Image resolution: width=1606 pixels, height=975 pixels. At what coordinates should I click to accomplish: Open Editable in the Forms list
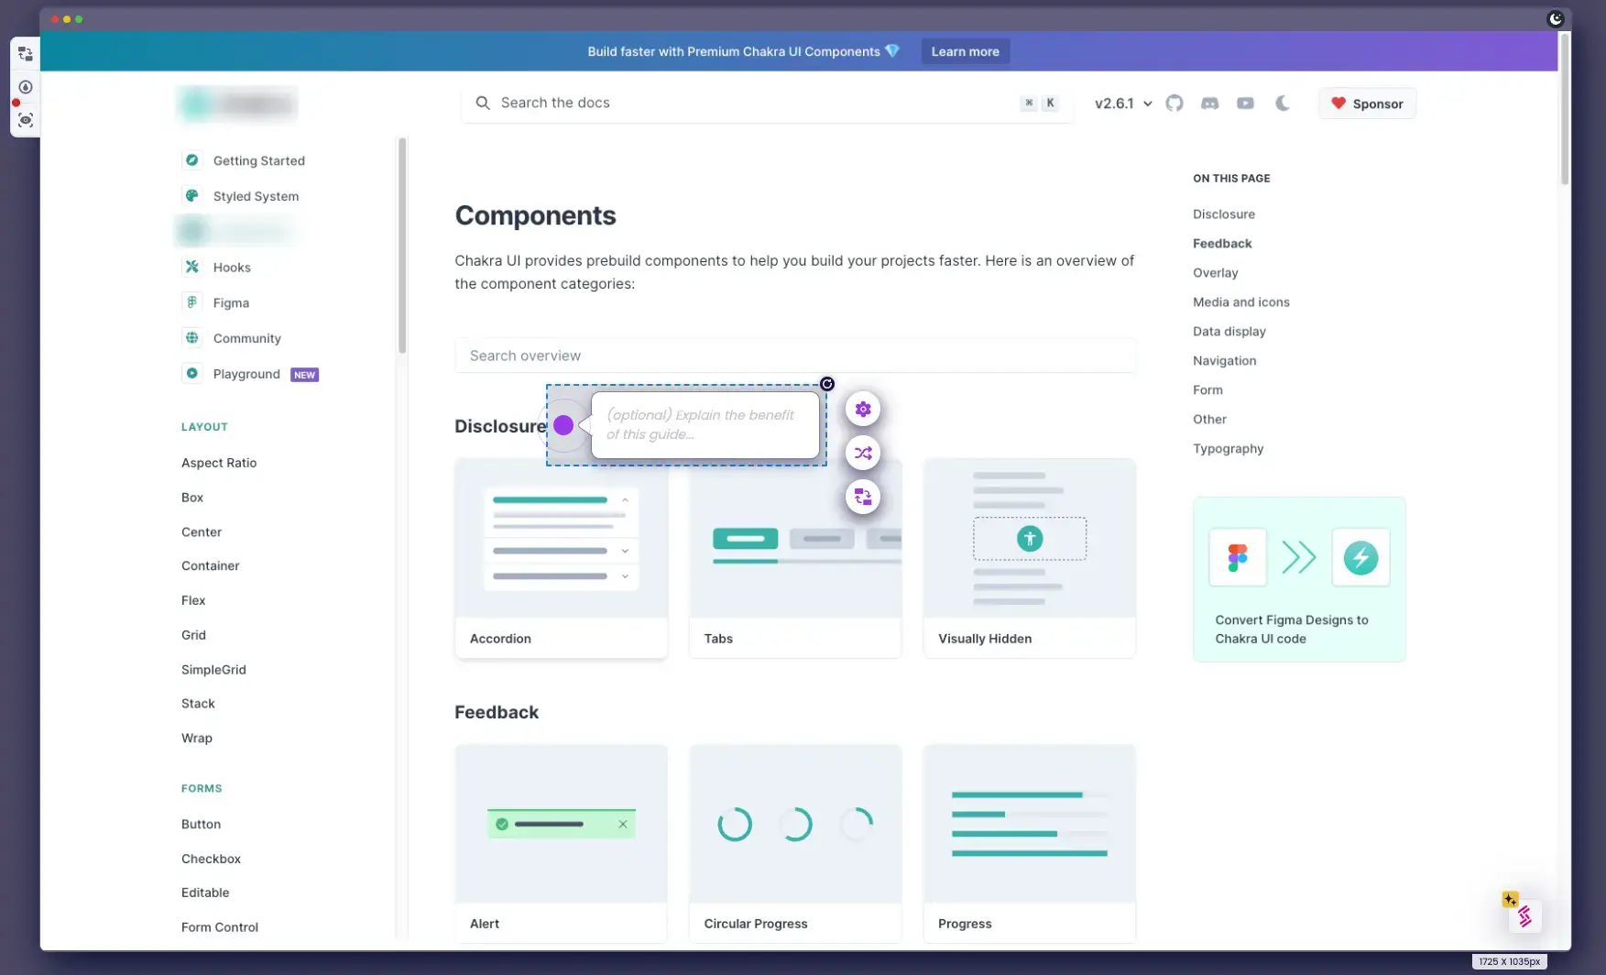(x=205, y=893)
